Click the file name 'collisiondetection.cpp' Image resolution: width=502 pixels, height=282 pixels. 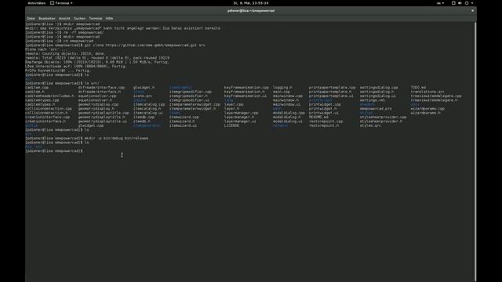coord(49,109)
